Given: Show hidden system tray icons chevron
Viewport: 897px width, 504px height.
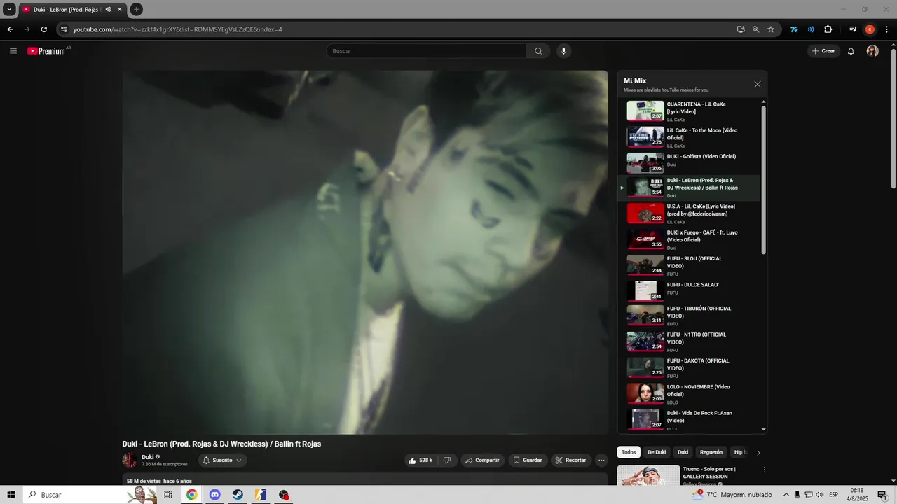Looking at the screenshot, I should (x=785, y=495).
